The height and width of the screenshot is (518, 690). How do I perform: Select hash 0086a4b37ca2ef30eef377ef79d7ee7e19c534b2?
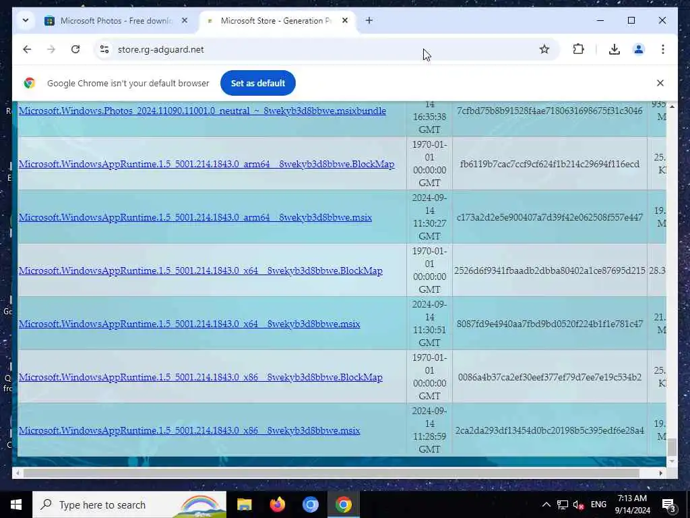[x=550, y=377]
